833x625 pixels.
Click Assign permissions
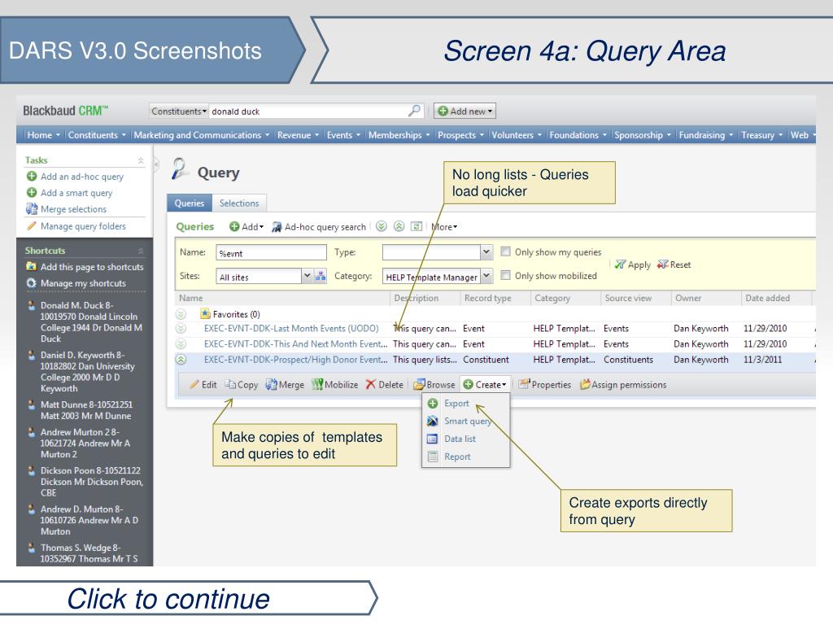[x=623, y=385]
